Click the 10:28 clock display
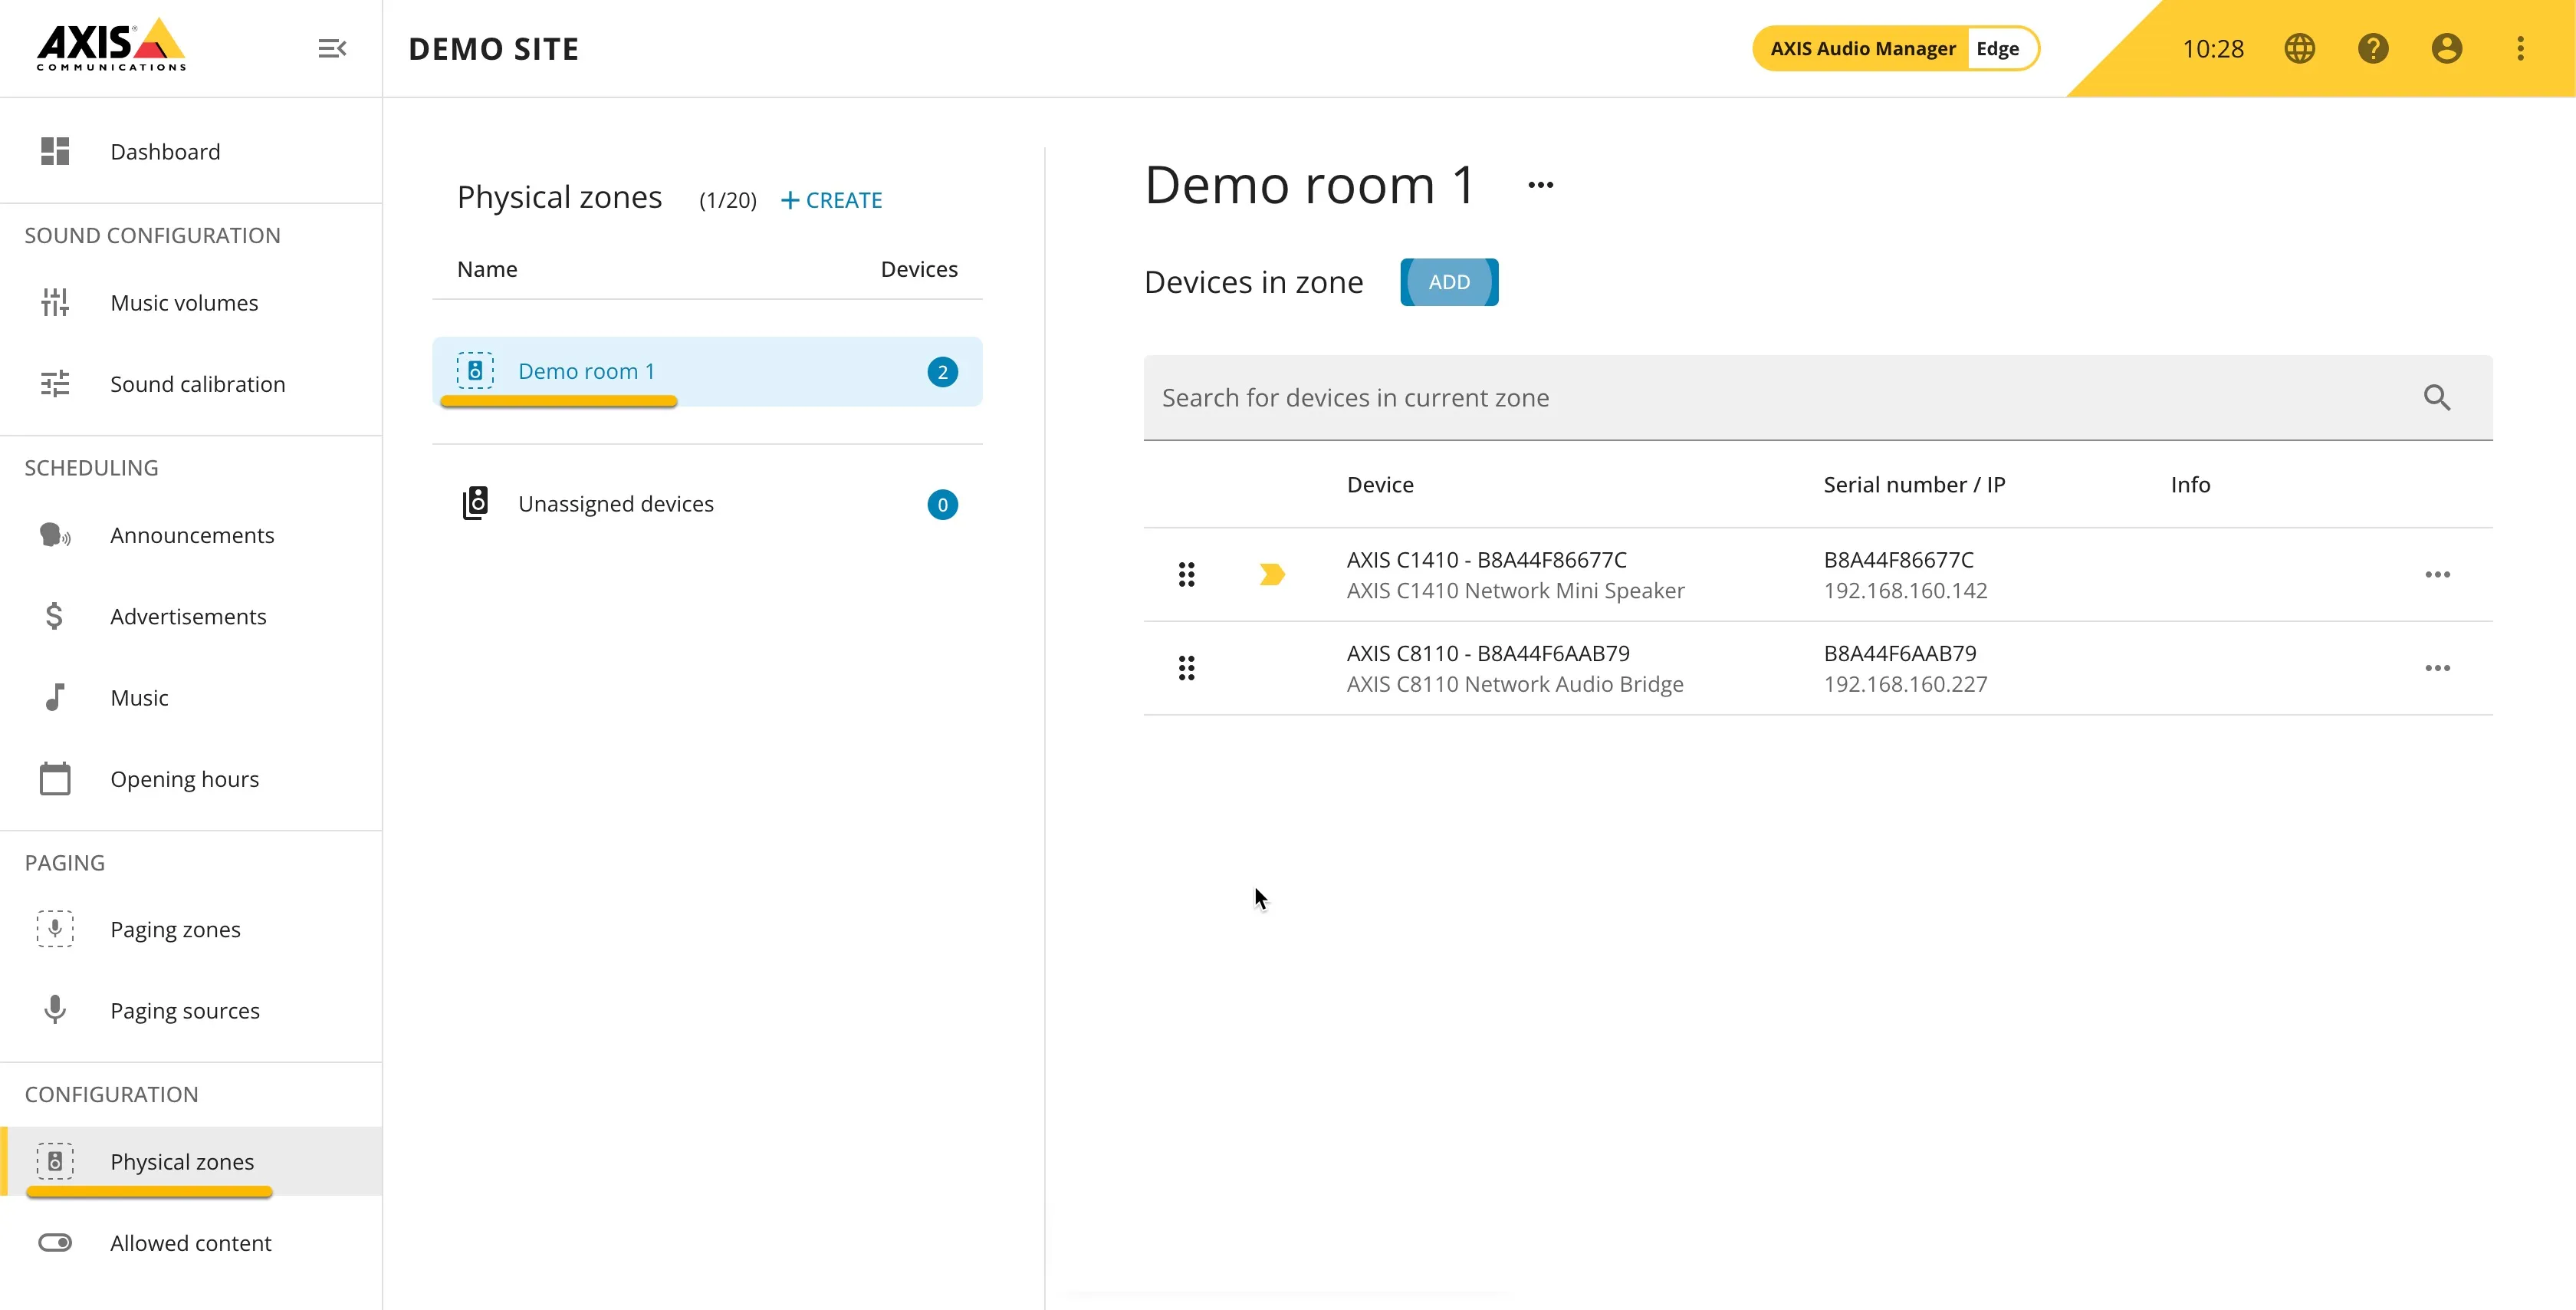2576x1310 pixels. (2212, 48)
